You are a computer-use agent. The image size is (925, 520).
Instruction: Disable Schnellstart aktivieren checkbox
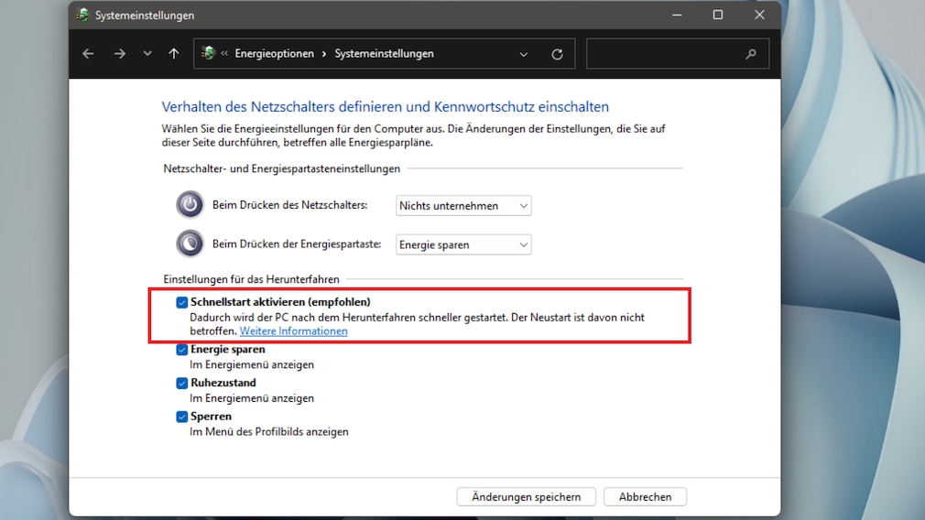(182, 301)
